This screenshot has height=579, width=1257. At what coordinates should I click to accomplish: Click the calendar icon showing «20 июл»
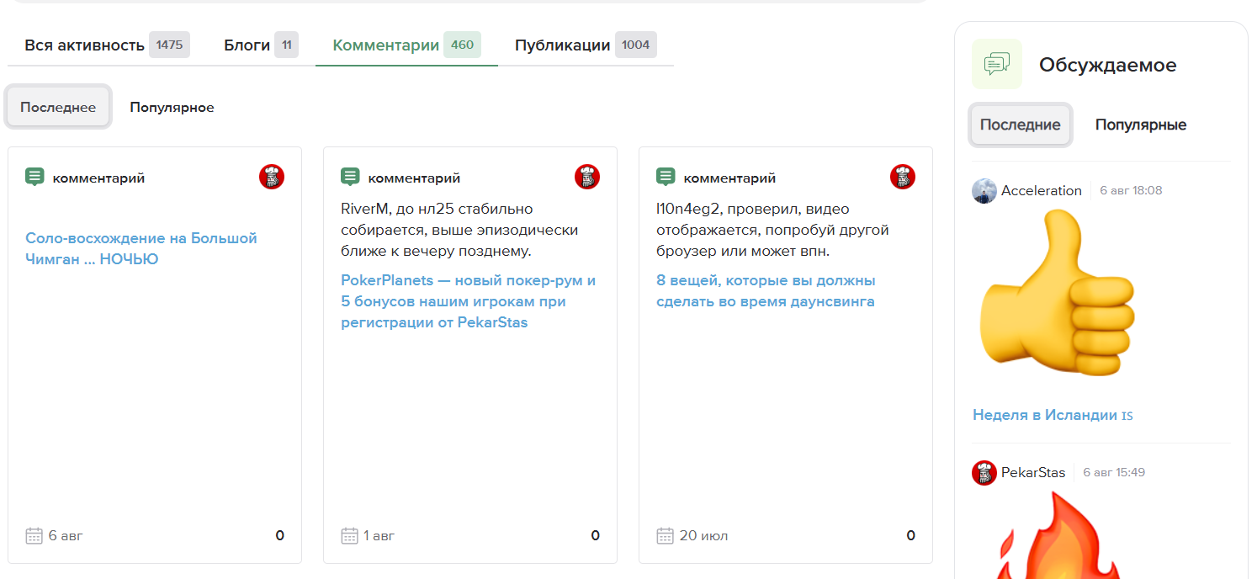tap(664, 534)
